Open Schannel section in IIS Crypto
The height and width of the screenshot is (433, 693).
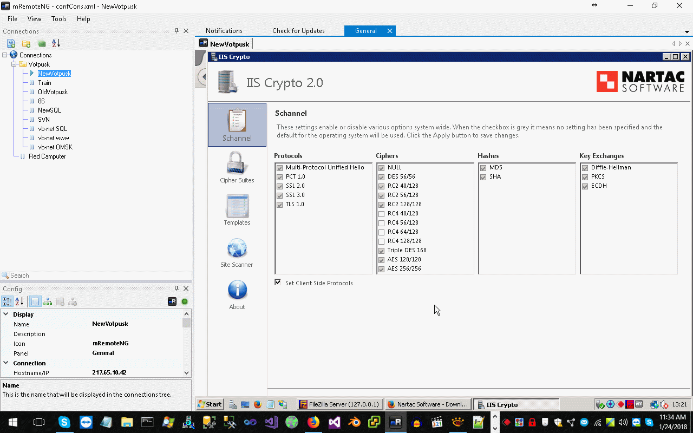coord(237,124)
